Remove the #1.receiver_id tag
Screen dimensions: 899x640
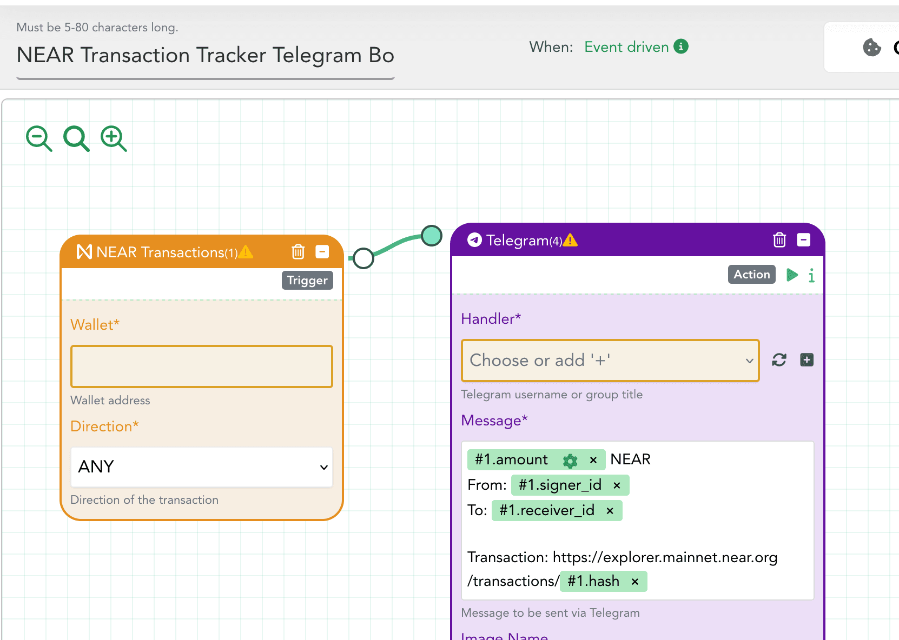[x=610, y=511]
